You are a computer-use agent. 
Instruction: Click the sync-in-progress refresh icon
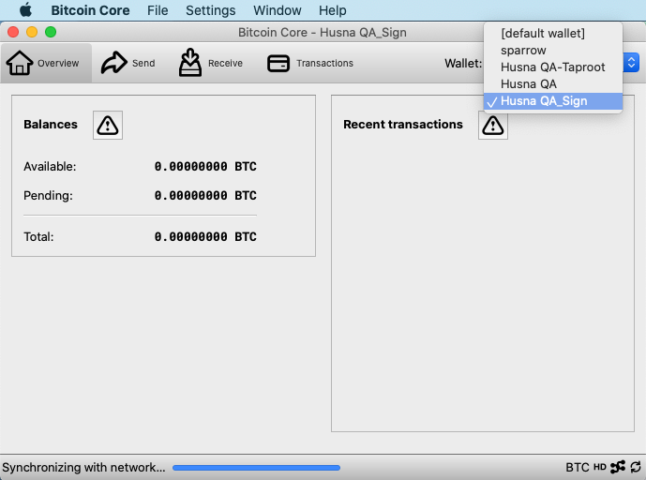[636, 467]
